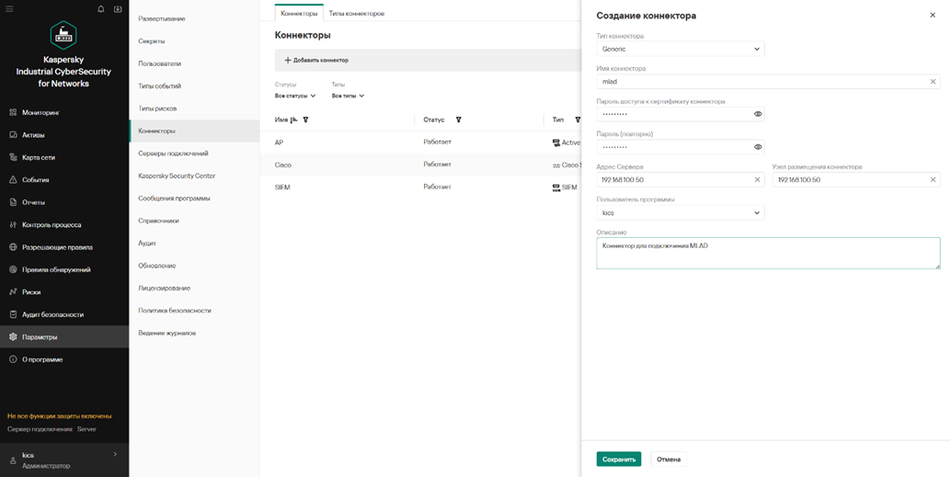Click the download icon in the sidebar header

pyautogui.click(x=118, y=9)
